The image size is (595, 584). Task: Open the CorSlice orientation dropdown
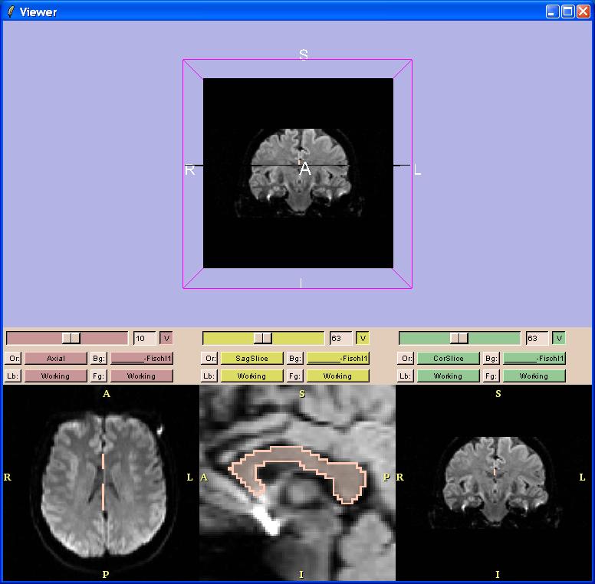coord(448,358)
